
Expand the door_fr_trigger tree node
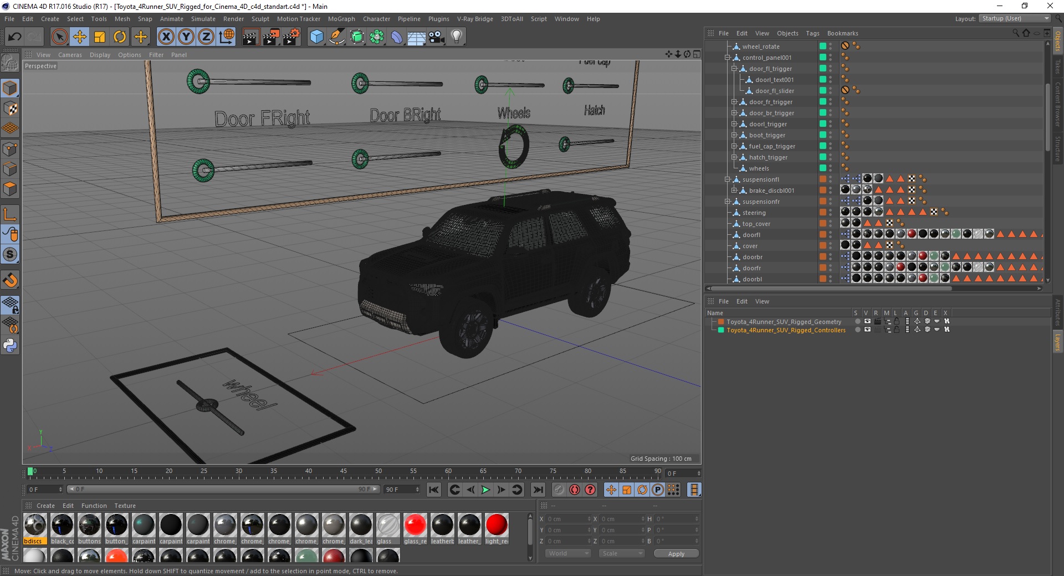coord(734,102)
